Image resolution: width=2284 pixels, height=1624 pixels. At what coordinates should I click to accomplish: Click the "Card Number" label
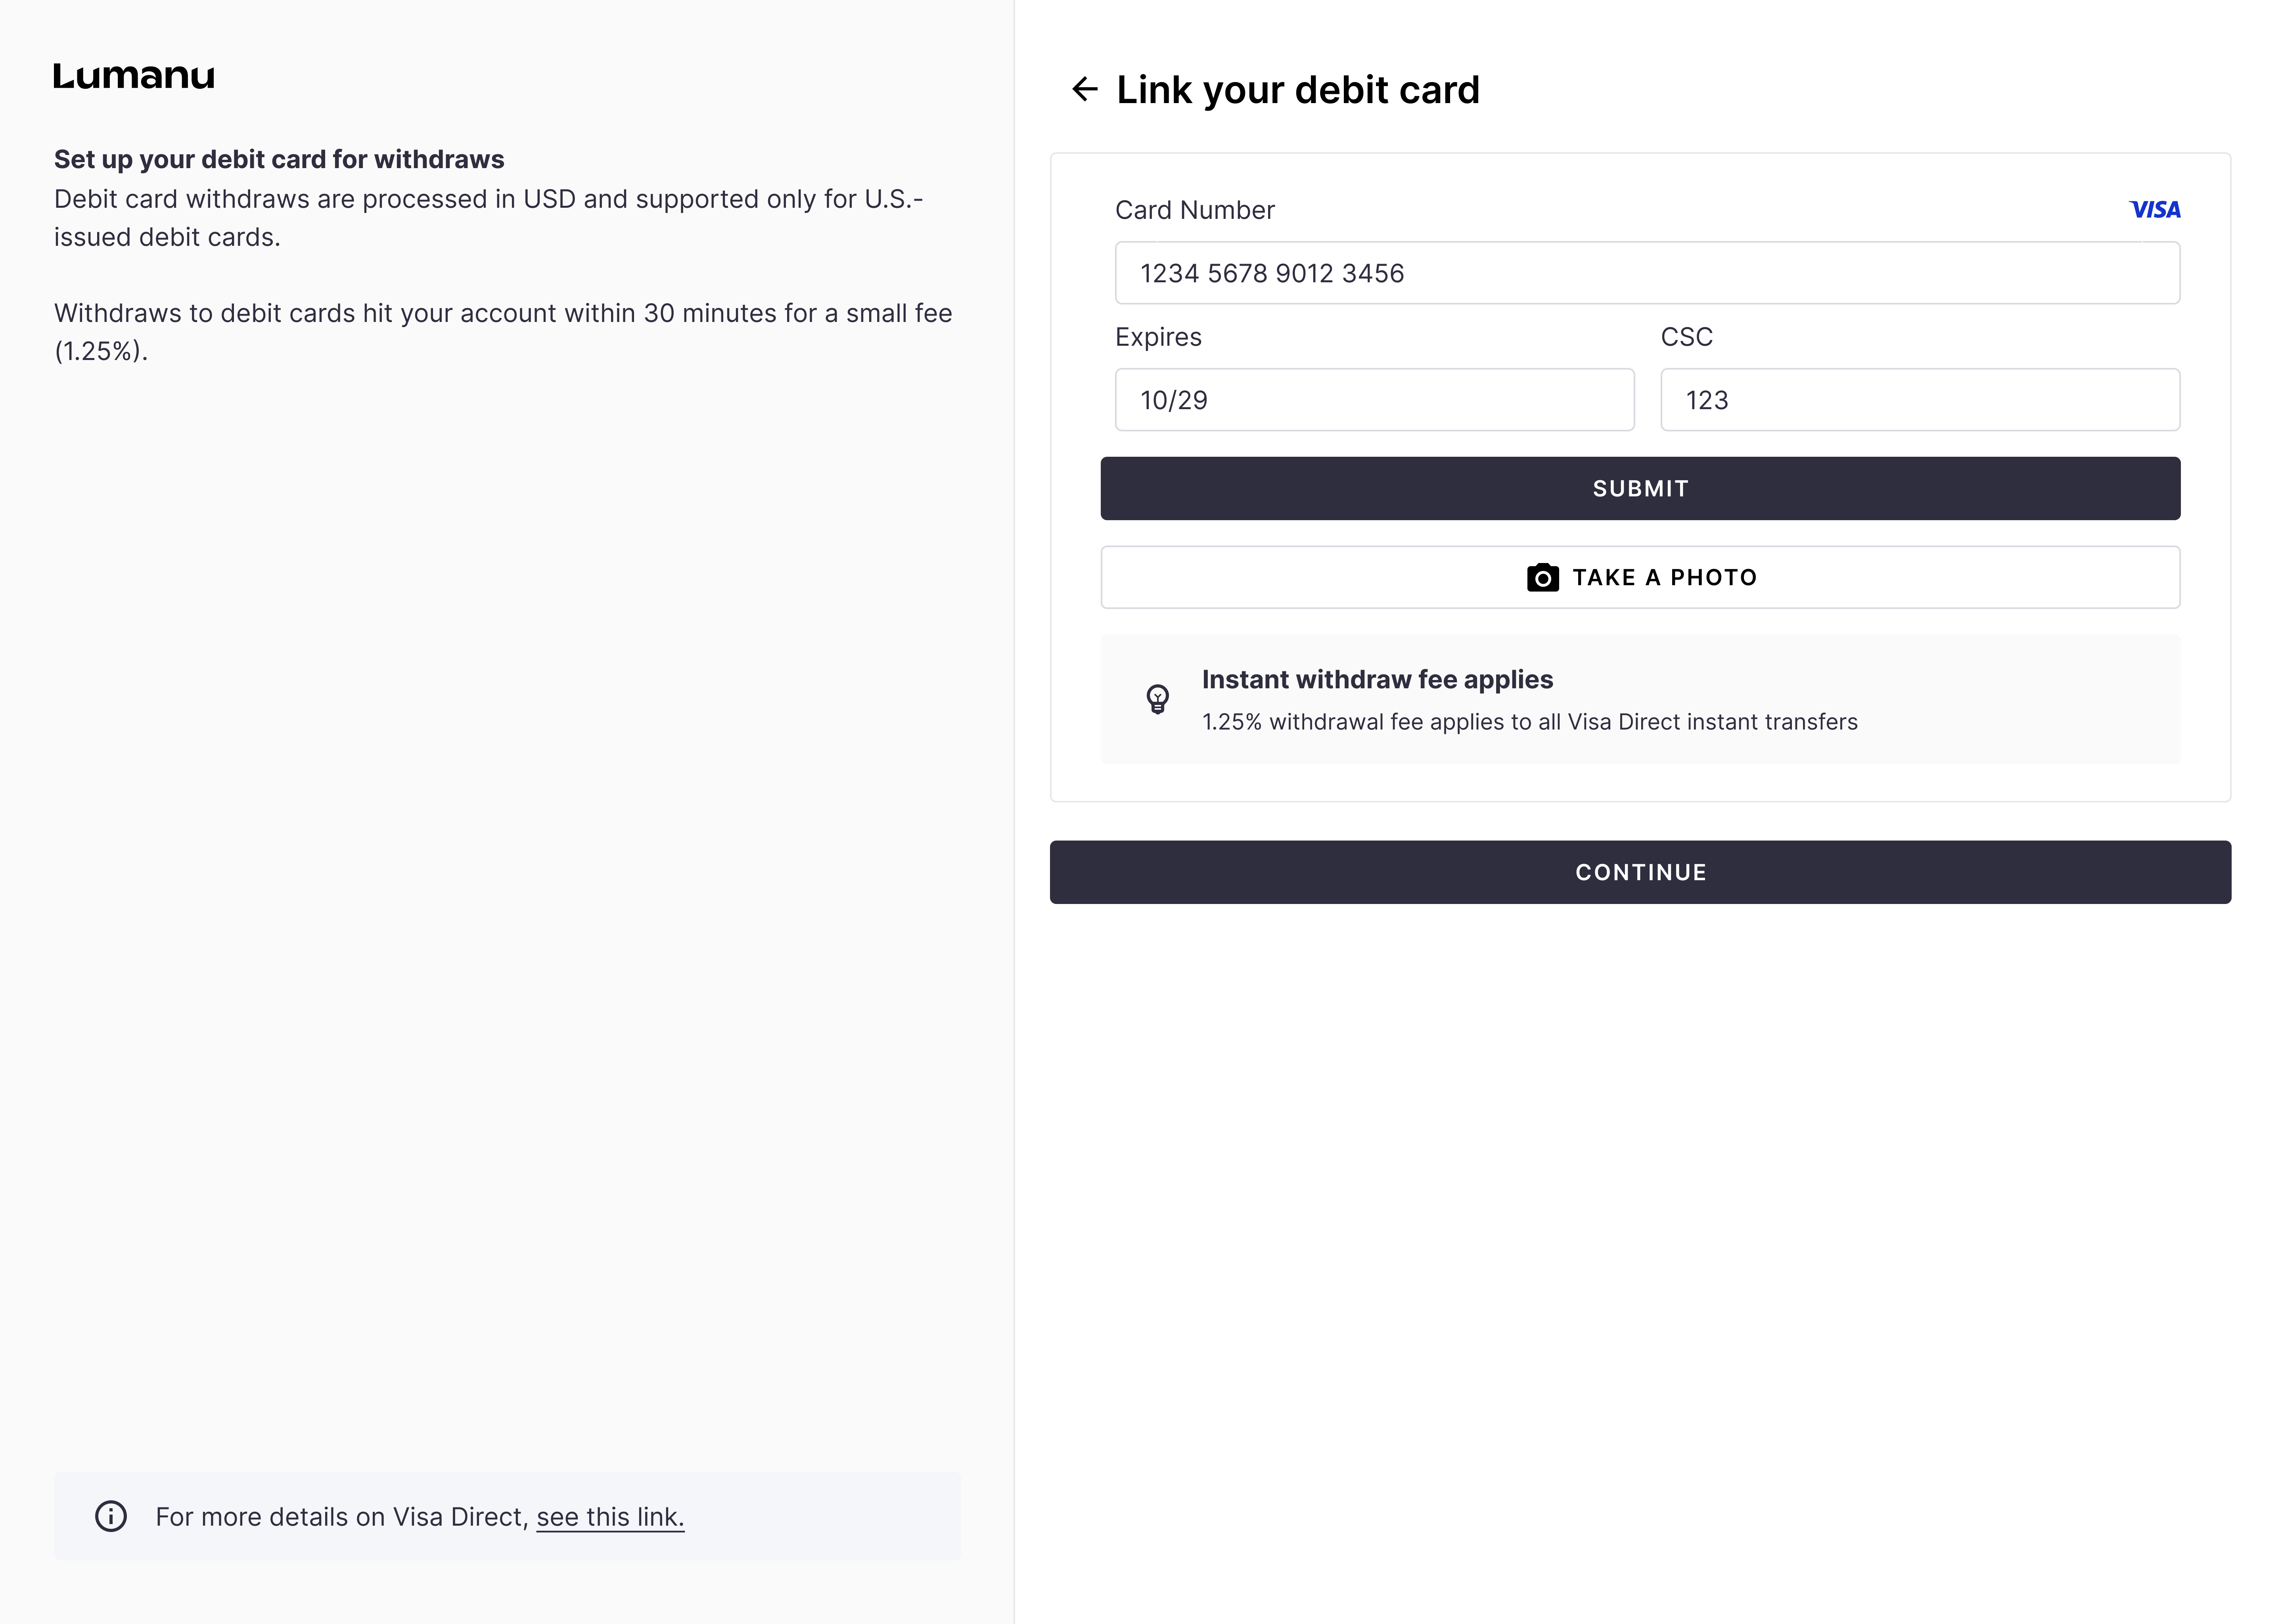tap(1194, 210)
